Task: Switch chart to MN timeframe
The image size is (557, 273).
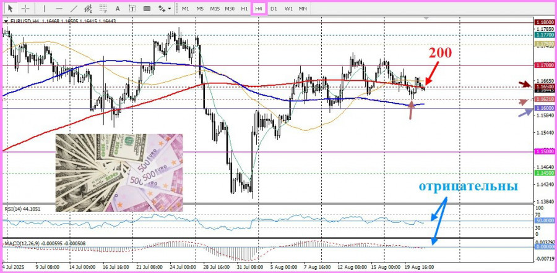Action: (x=303, y=9)
